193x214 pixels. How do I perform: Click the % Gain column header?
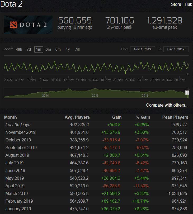[x=143, y=117]
